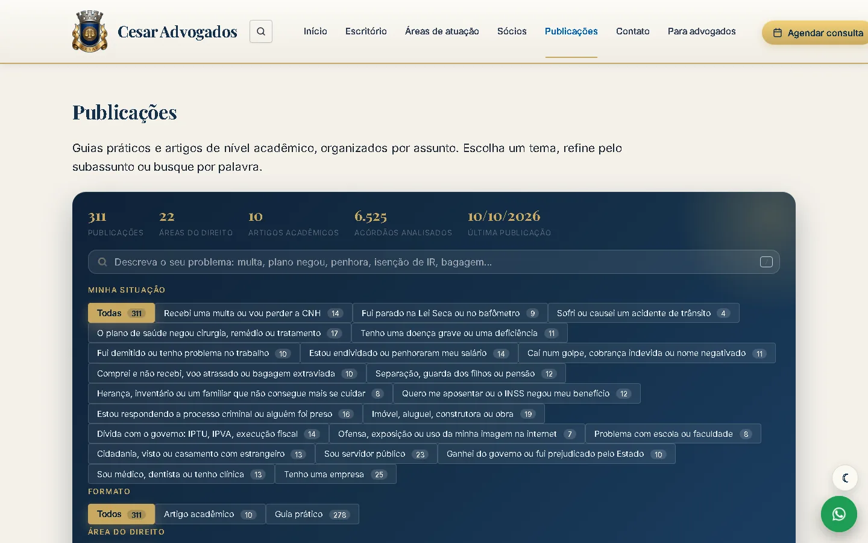Pick the 'Herança, inventário' situation chip
868x543 pixels.
241,393
